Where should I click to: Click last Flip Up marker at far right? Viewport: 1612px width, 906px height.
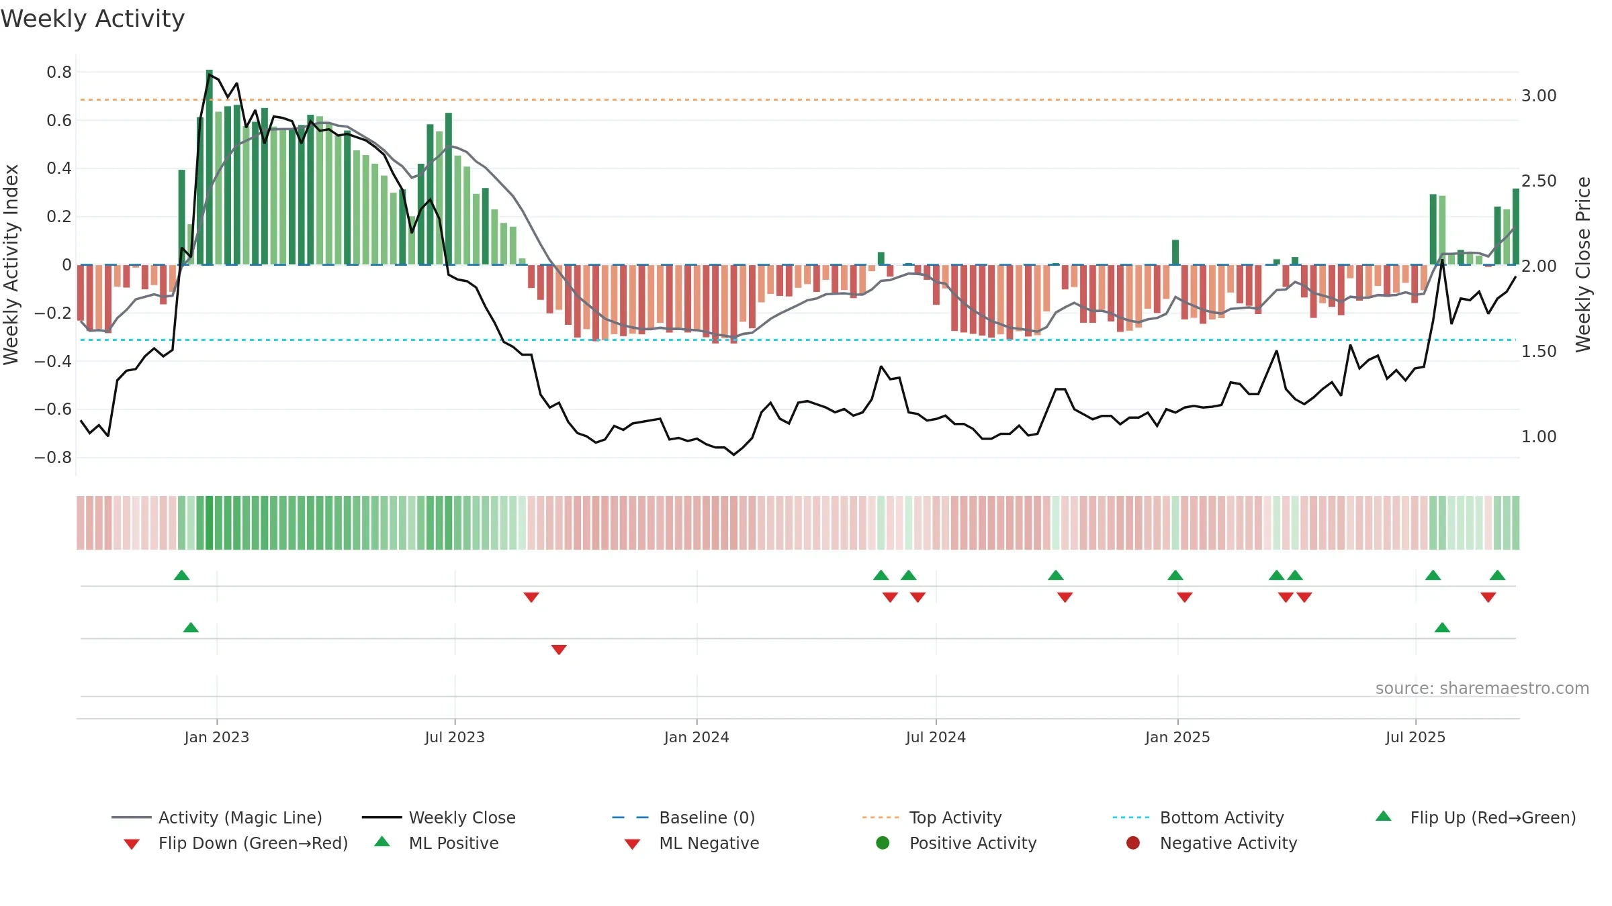click(x=1497, y=575)
